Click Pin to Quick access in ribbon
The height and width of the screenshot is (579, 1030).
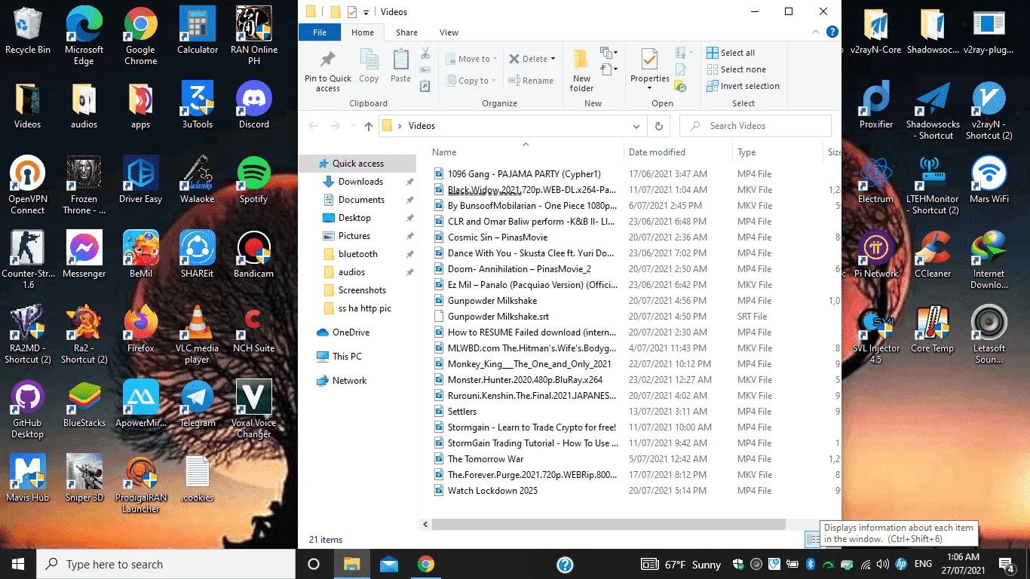[328, 71]
